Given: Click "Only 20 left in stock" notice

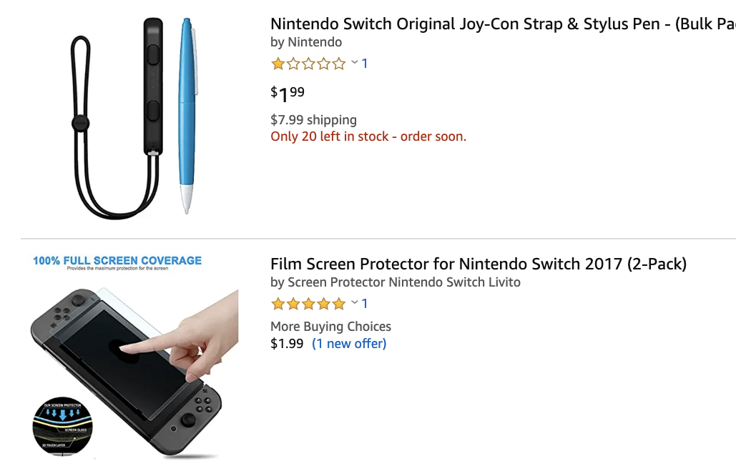Looking at the screenshot, I should [x=368, y=137].
